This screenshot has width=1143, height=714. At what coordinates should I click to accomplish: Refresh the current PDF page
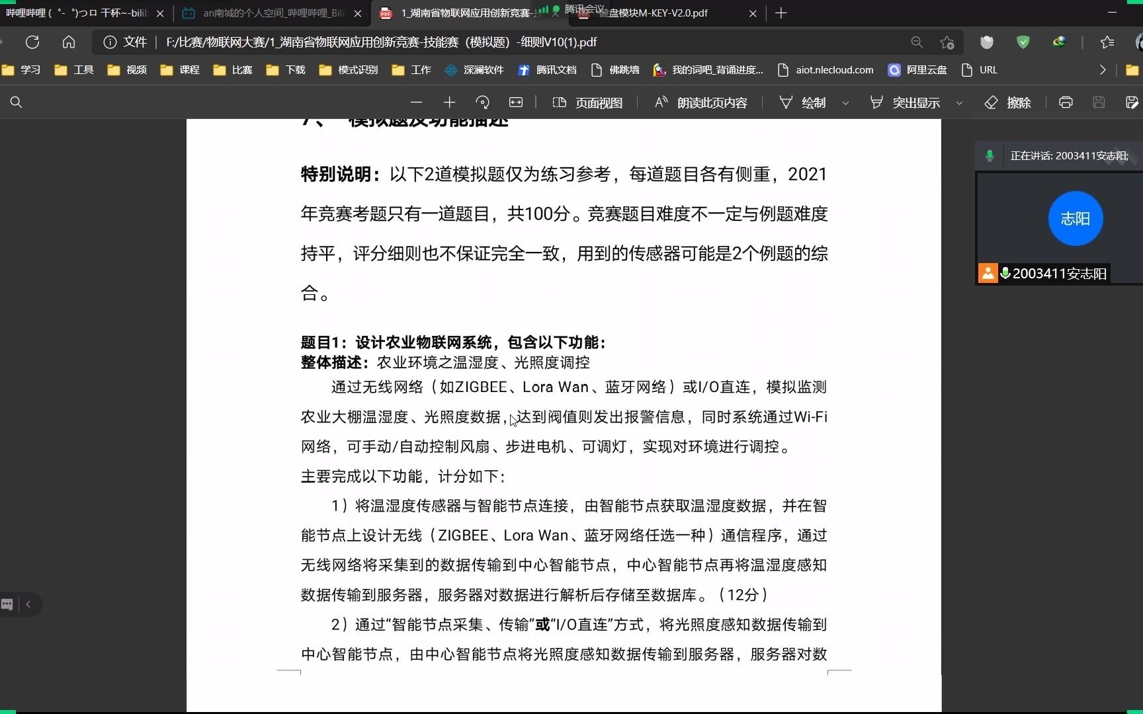[32, 42]
